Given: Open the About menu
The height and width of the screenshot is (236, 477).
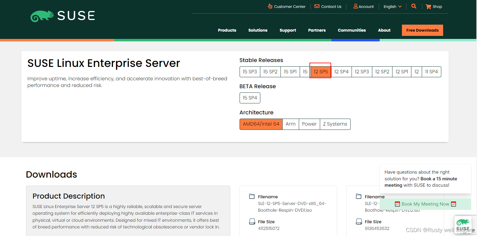Looking at the screenshot, I should click(x=384, y=30).
